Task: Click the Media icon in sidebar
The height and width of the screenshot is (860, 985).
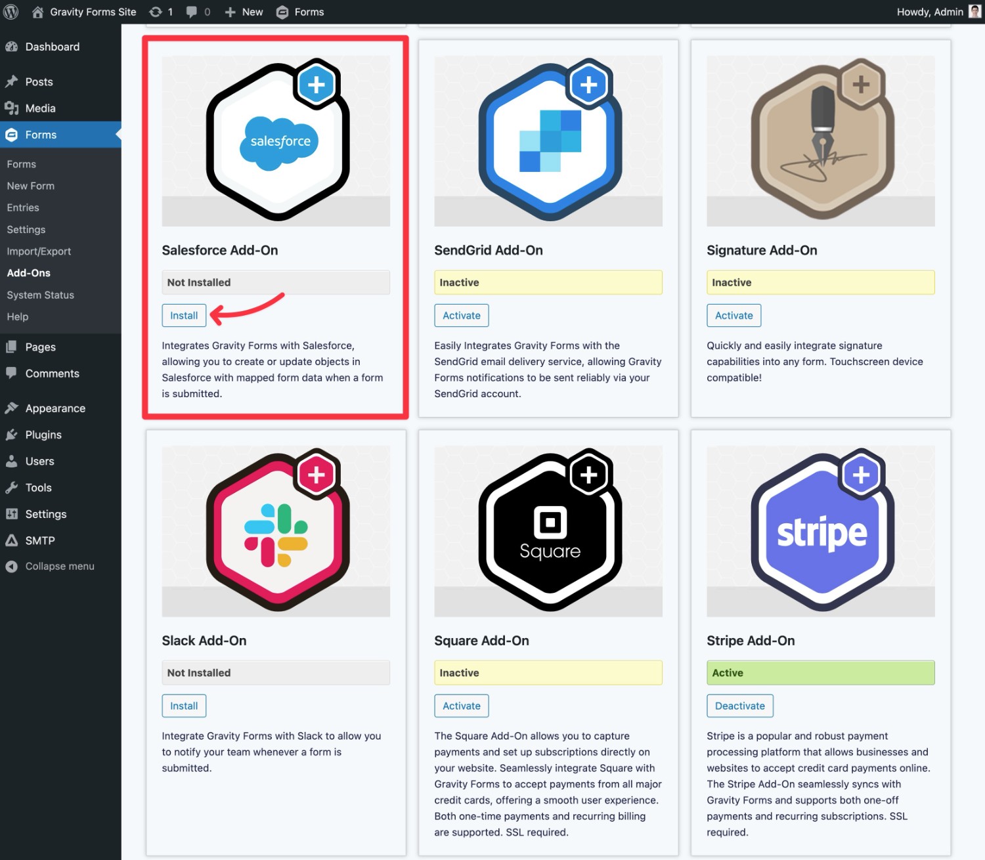Action: 12,108
